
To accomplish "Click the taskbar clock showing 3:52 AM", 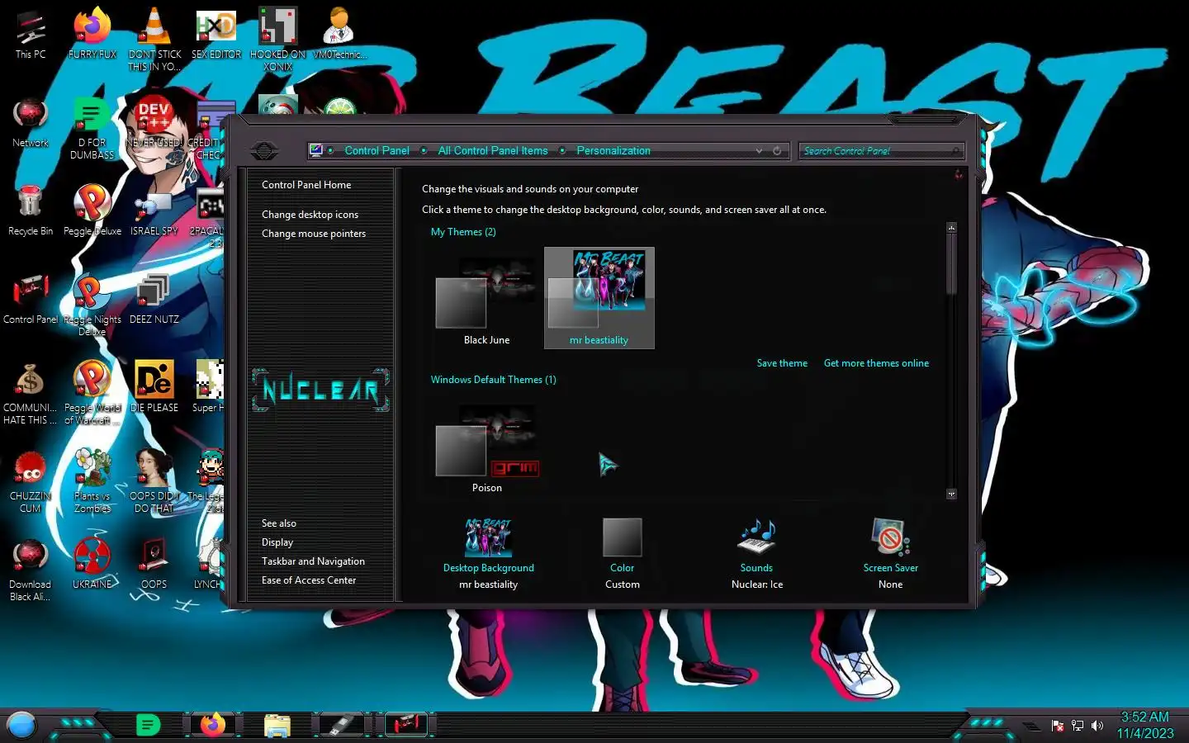I will click(x=1145, y=725).
